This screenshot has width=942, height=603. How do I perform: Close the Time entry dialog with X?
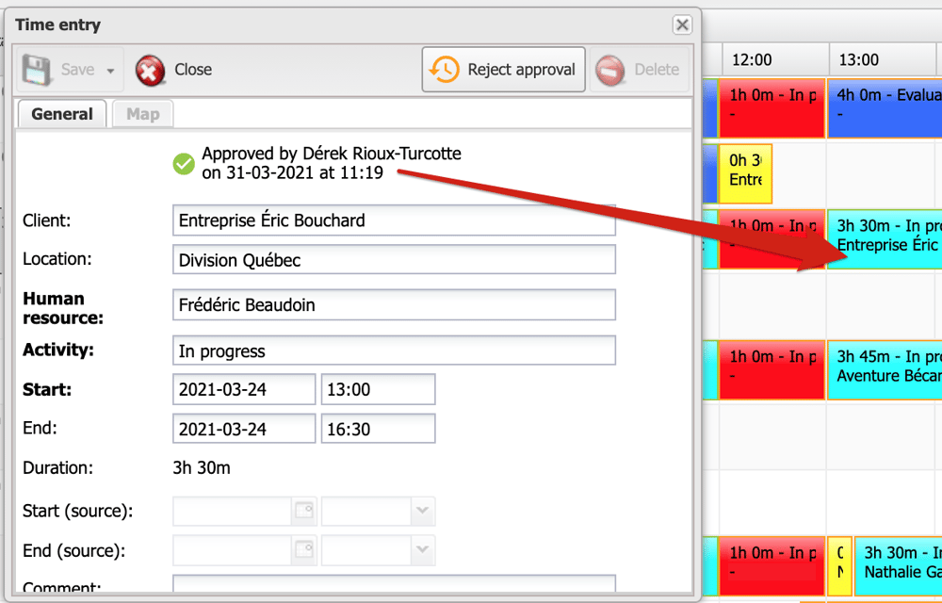(682, 25)
